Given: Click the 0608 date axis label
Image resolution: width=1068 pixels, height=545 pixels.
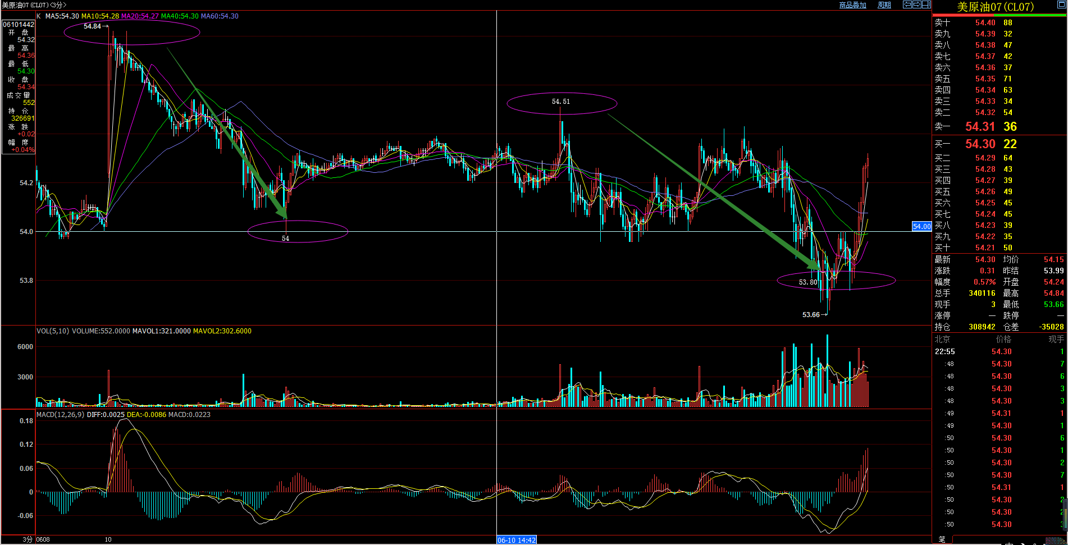Looking at the screenshot, I should point(43,540).
